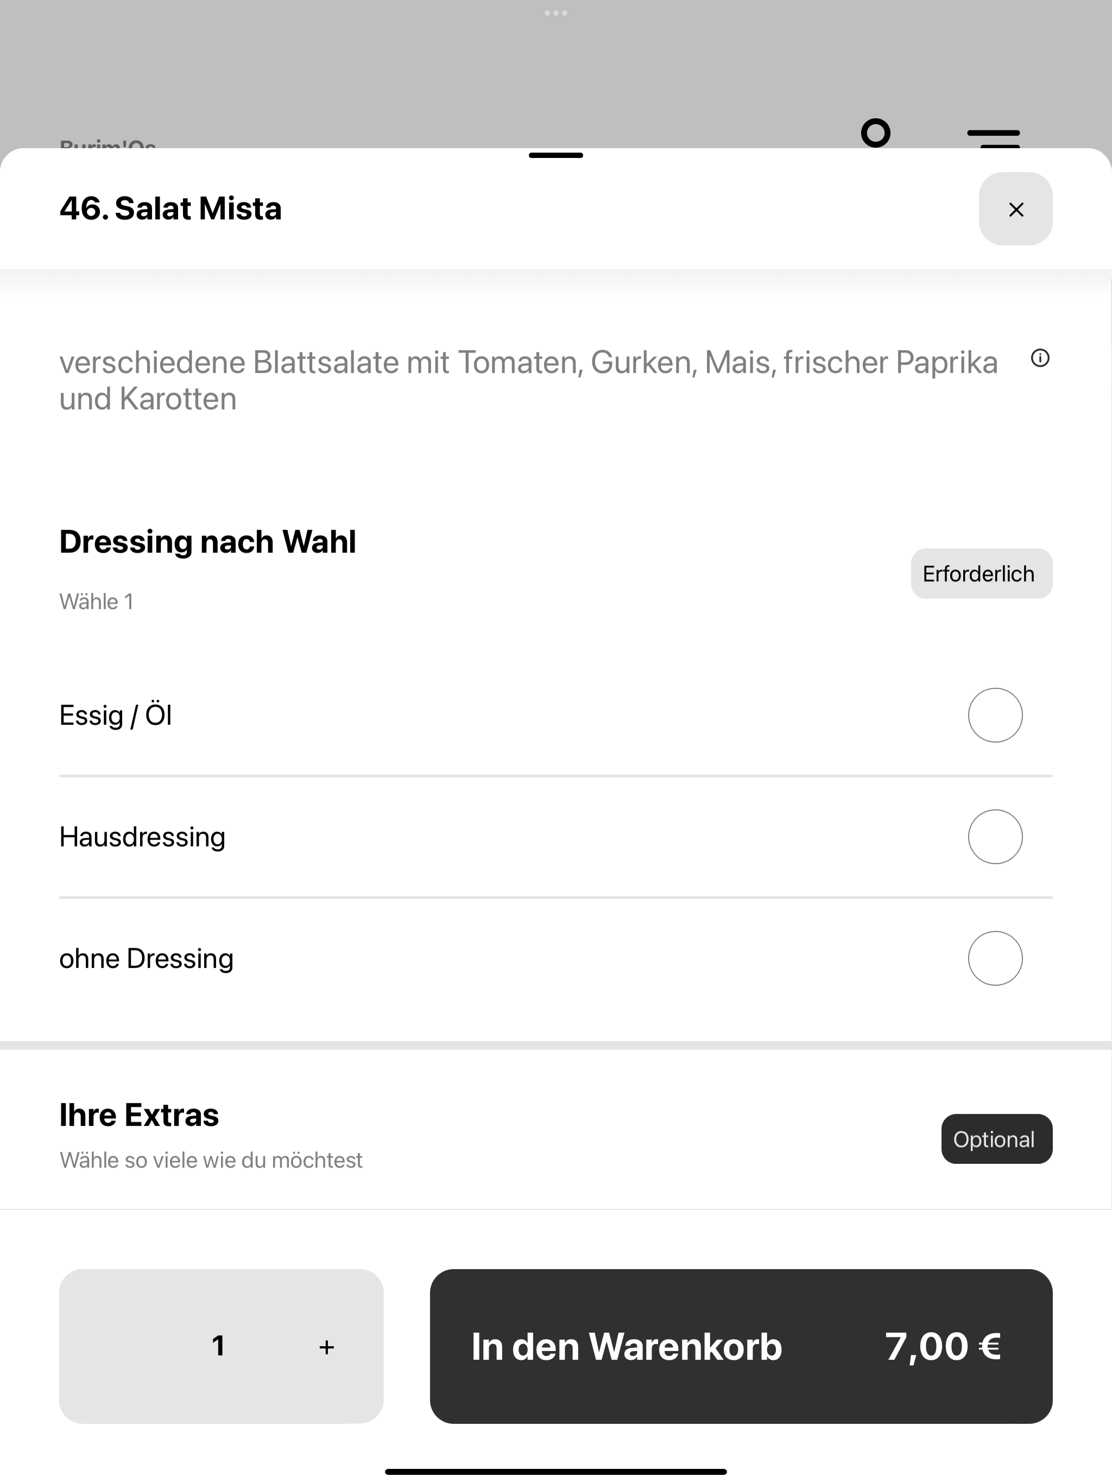
Task: Tap the Essig / Öl option label
Action: (115, 715)
